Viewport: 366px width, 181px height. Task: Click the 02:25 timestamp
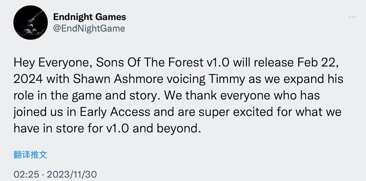point(26,175)
